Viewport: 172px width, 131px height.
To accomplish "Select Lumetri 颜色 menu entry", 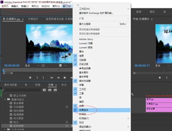I will [86, 47].
